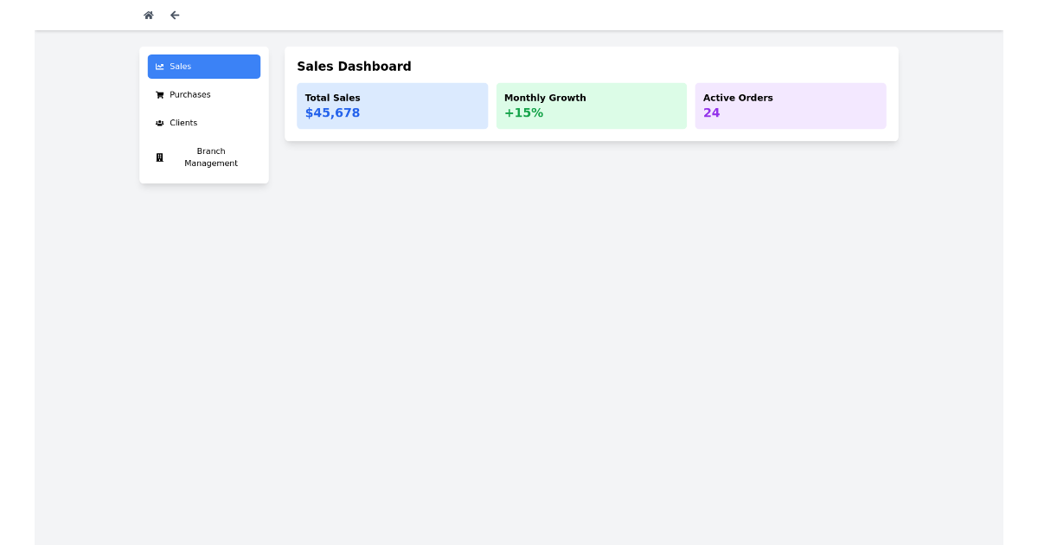The height and width of the screenshot is (545, 1038).
Task: Click the $45,678 total sales figure
Action: pos(331,112)
